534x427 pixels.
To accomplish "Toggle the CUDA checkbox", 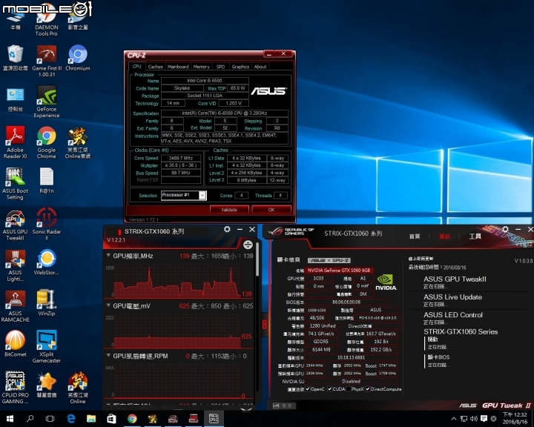I will tap(329, 389).
